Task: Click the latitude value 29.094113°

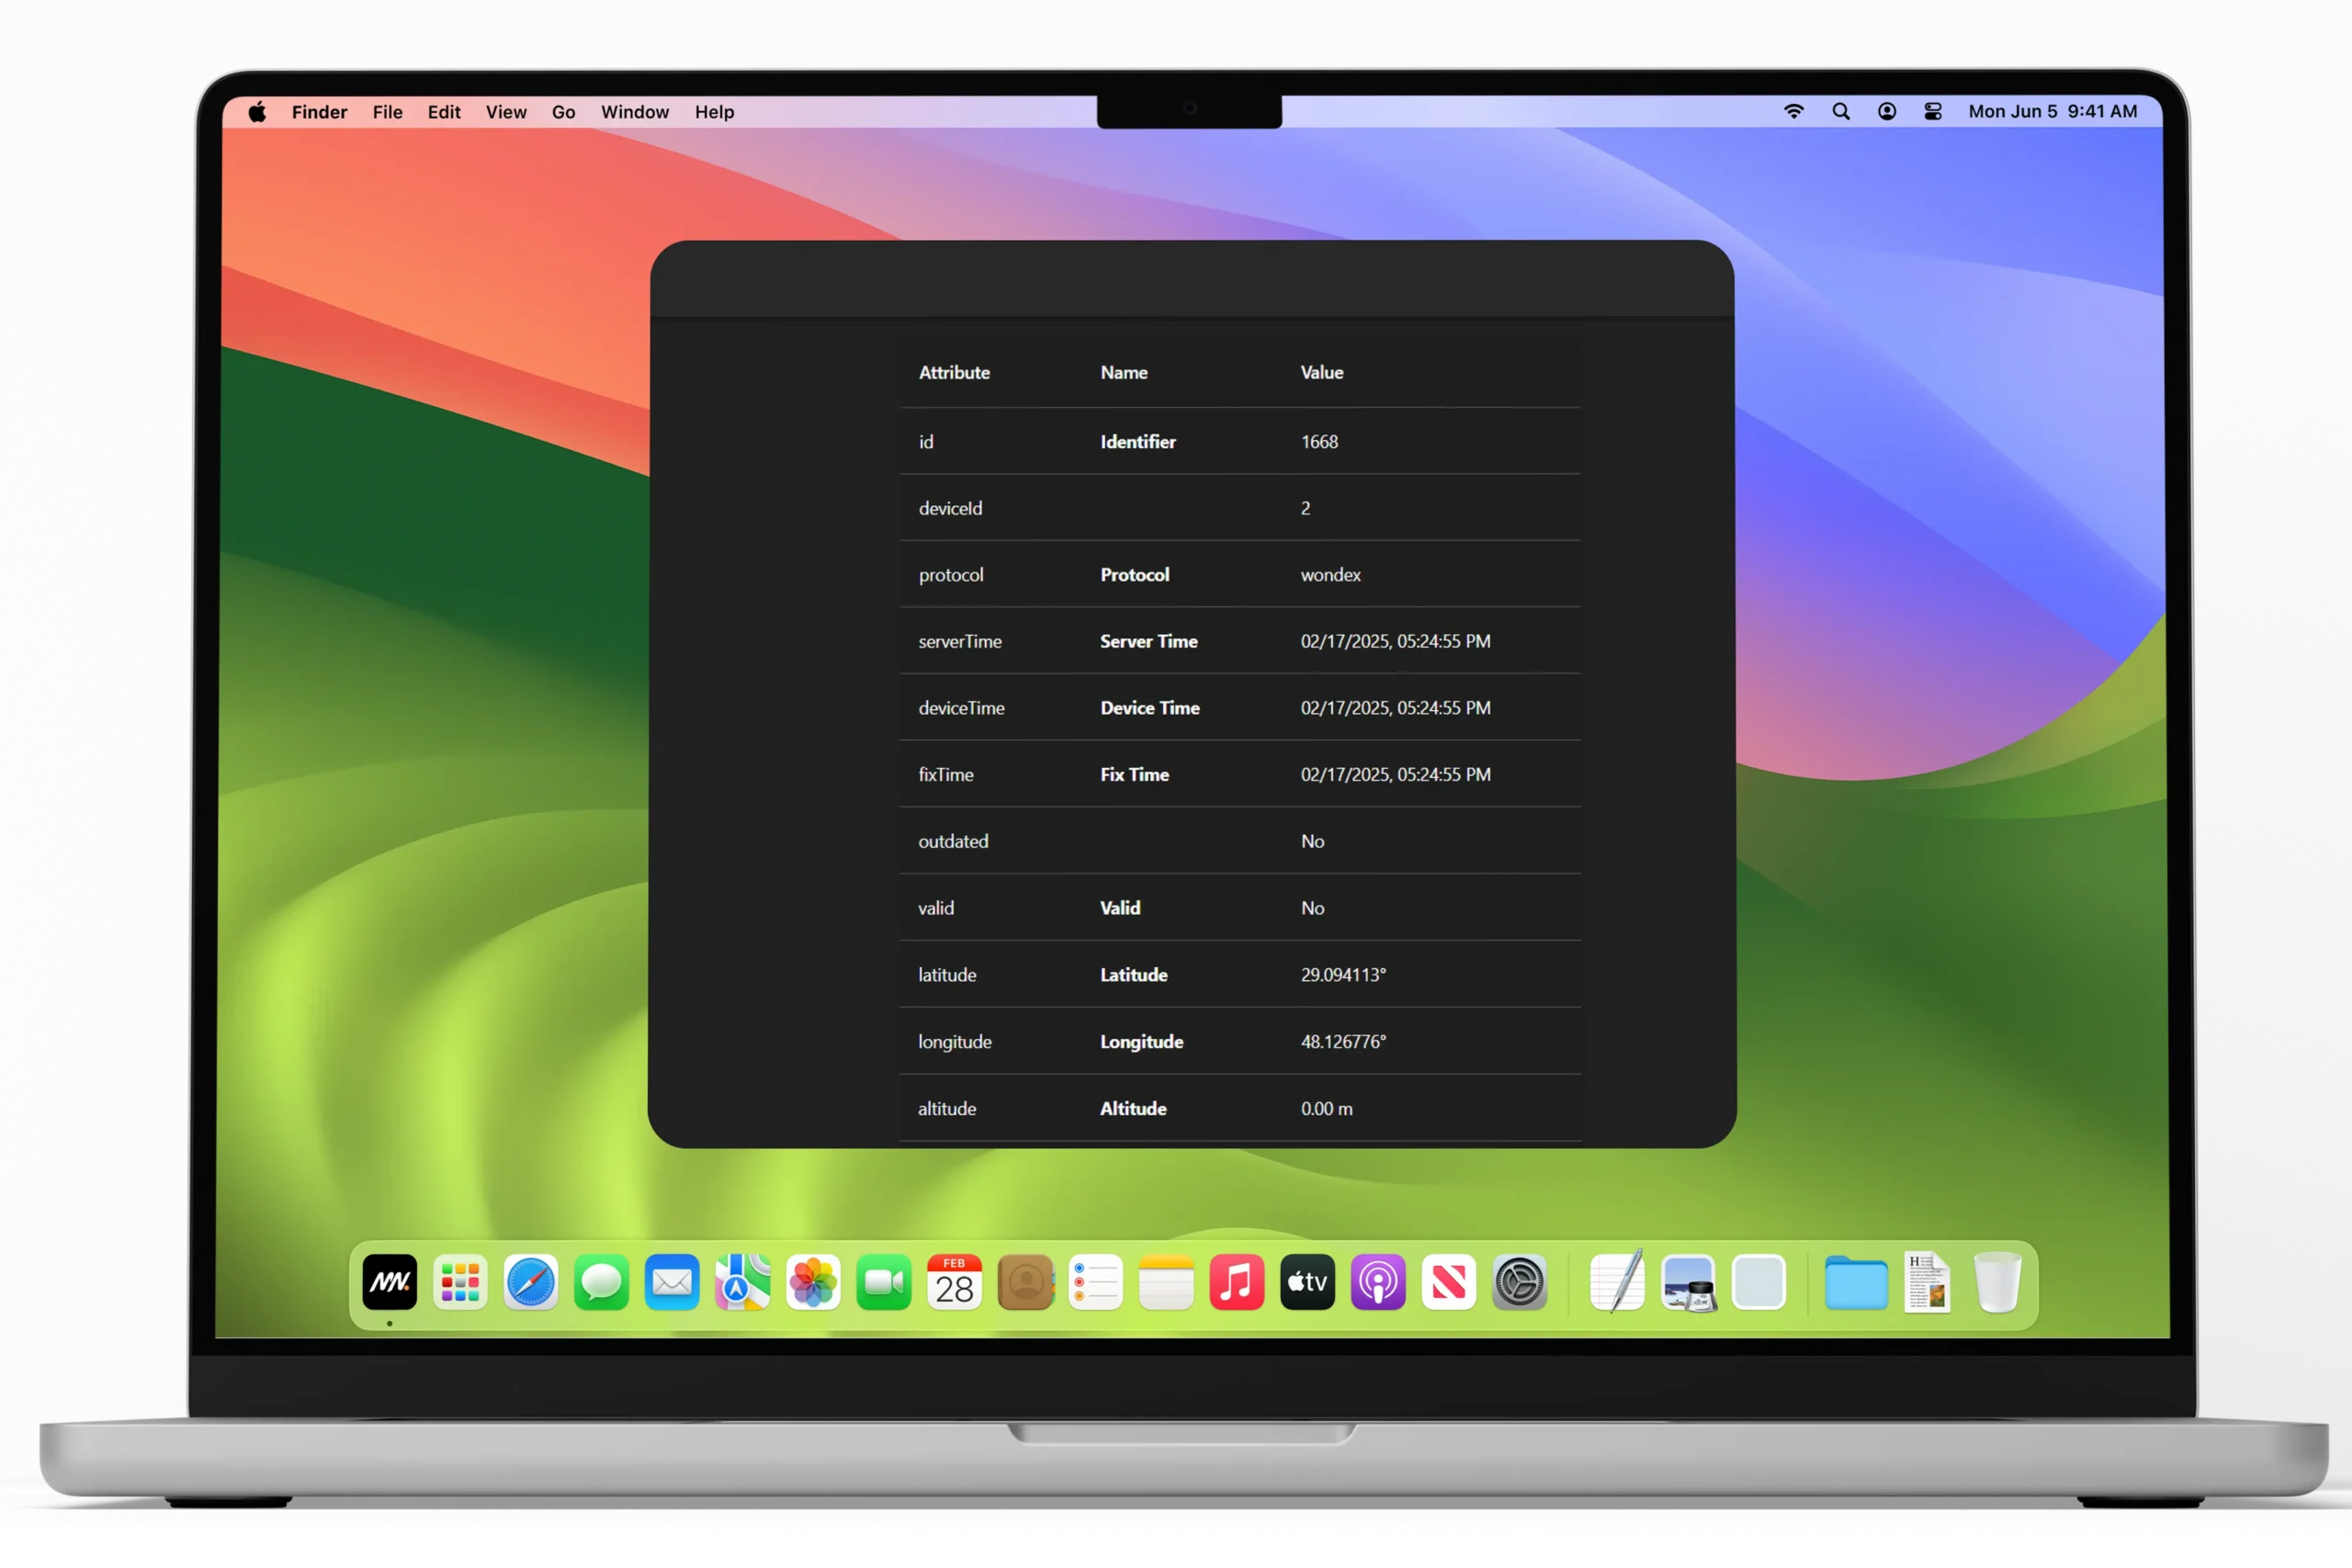Action: coord(1343,974)
